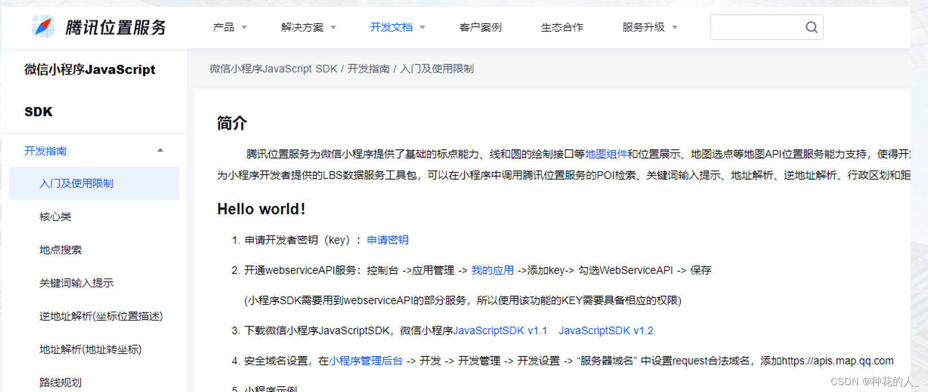Screen dimensions: 928x392
Task: Click the Hello world! heading
Action: click(261, 209)
